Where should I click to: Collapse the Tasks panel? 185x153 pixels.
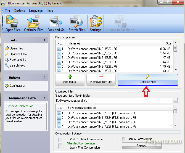pyautogui.click(x=44, y=40)
